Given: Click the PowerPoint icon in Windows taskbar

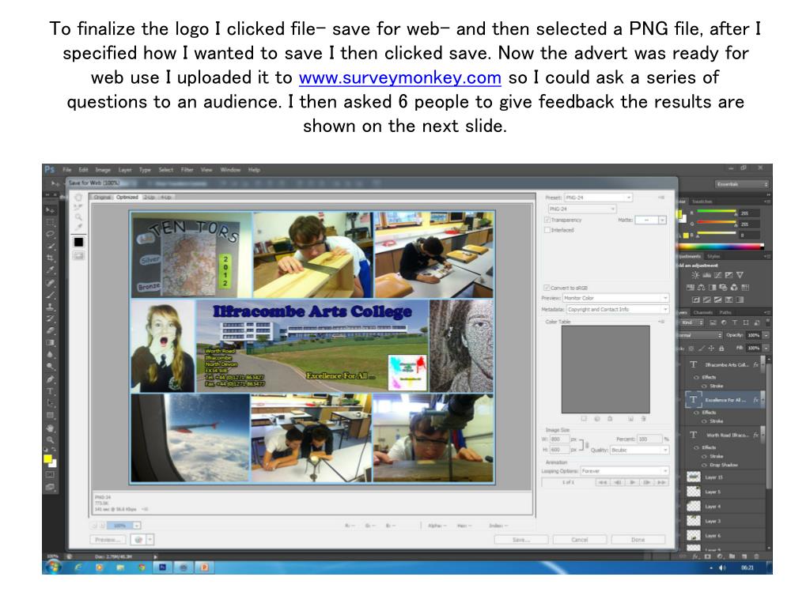Looking at the screenshot, I should pos(205,567).
